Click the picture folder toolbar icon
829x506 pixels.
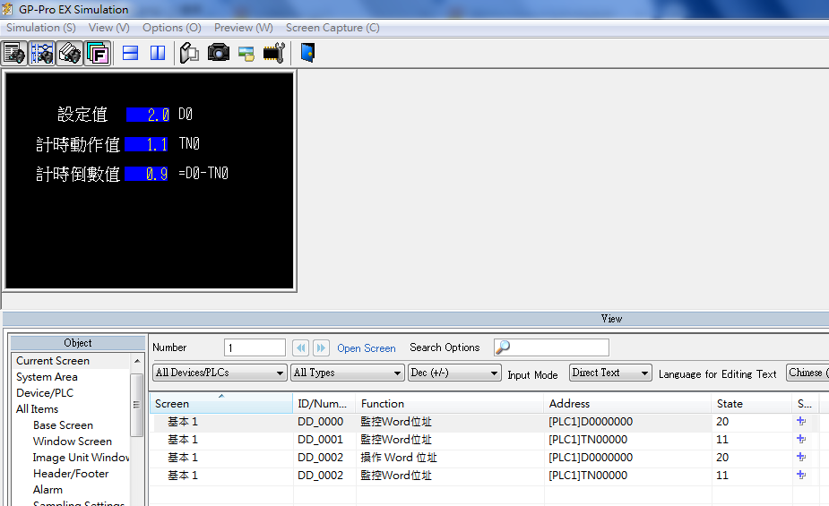246,53
